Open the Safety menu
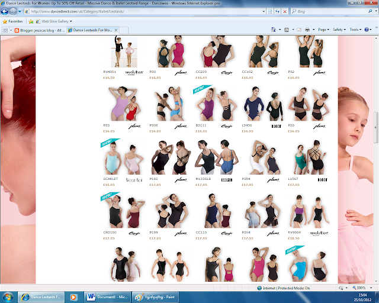Image resolution: width=379 pixels, height=303 pixels. pyautogui.click(x=339, y=30)
